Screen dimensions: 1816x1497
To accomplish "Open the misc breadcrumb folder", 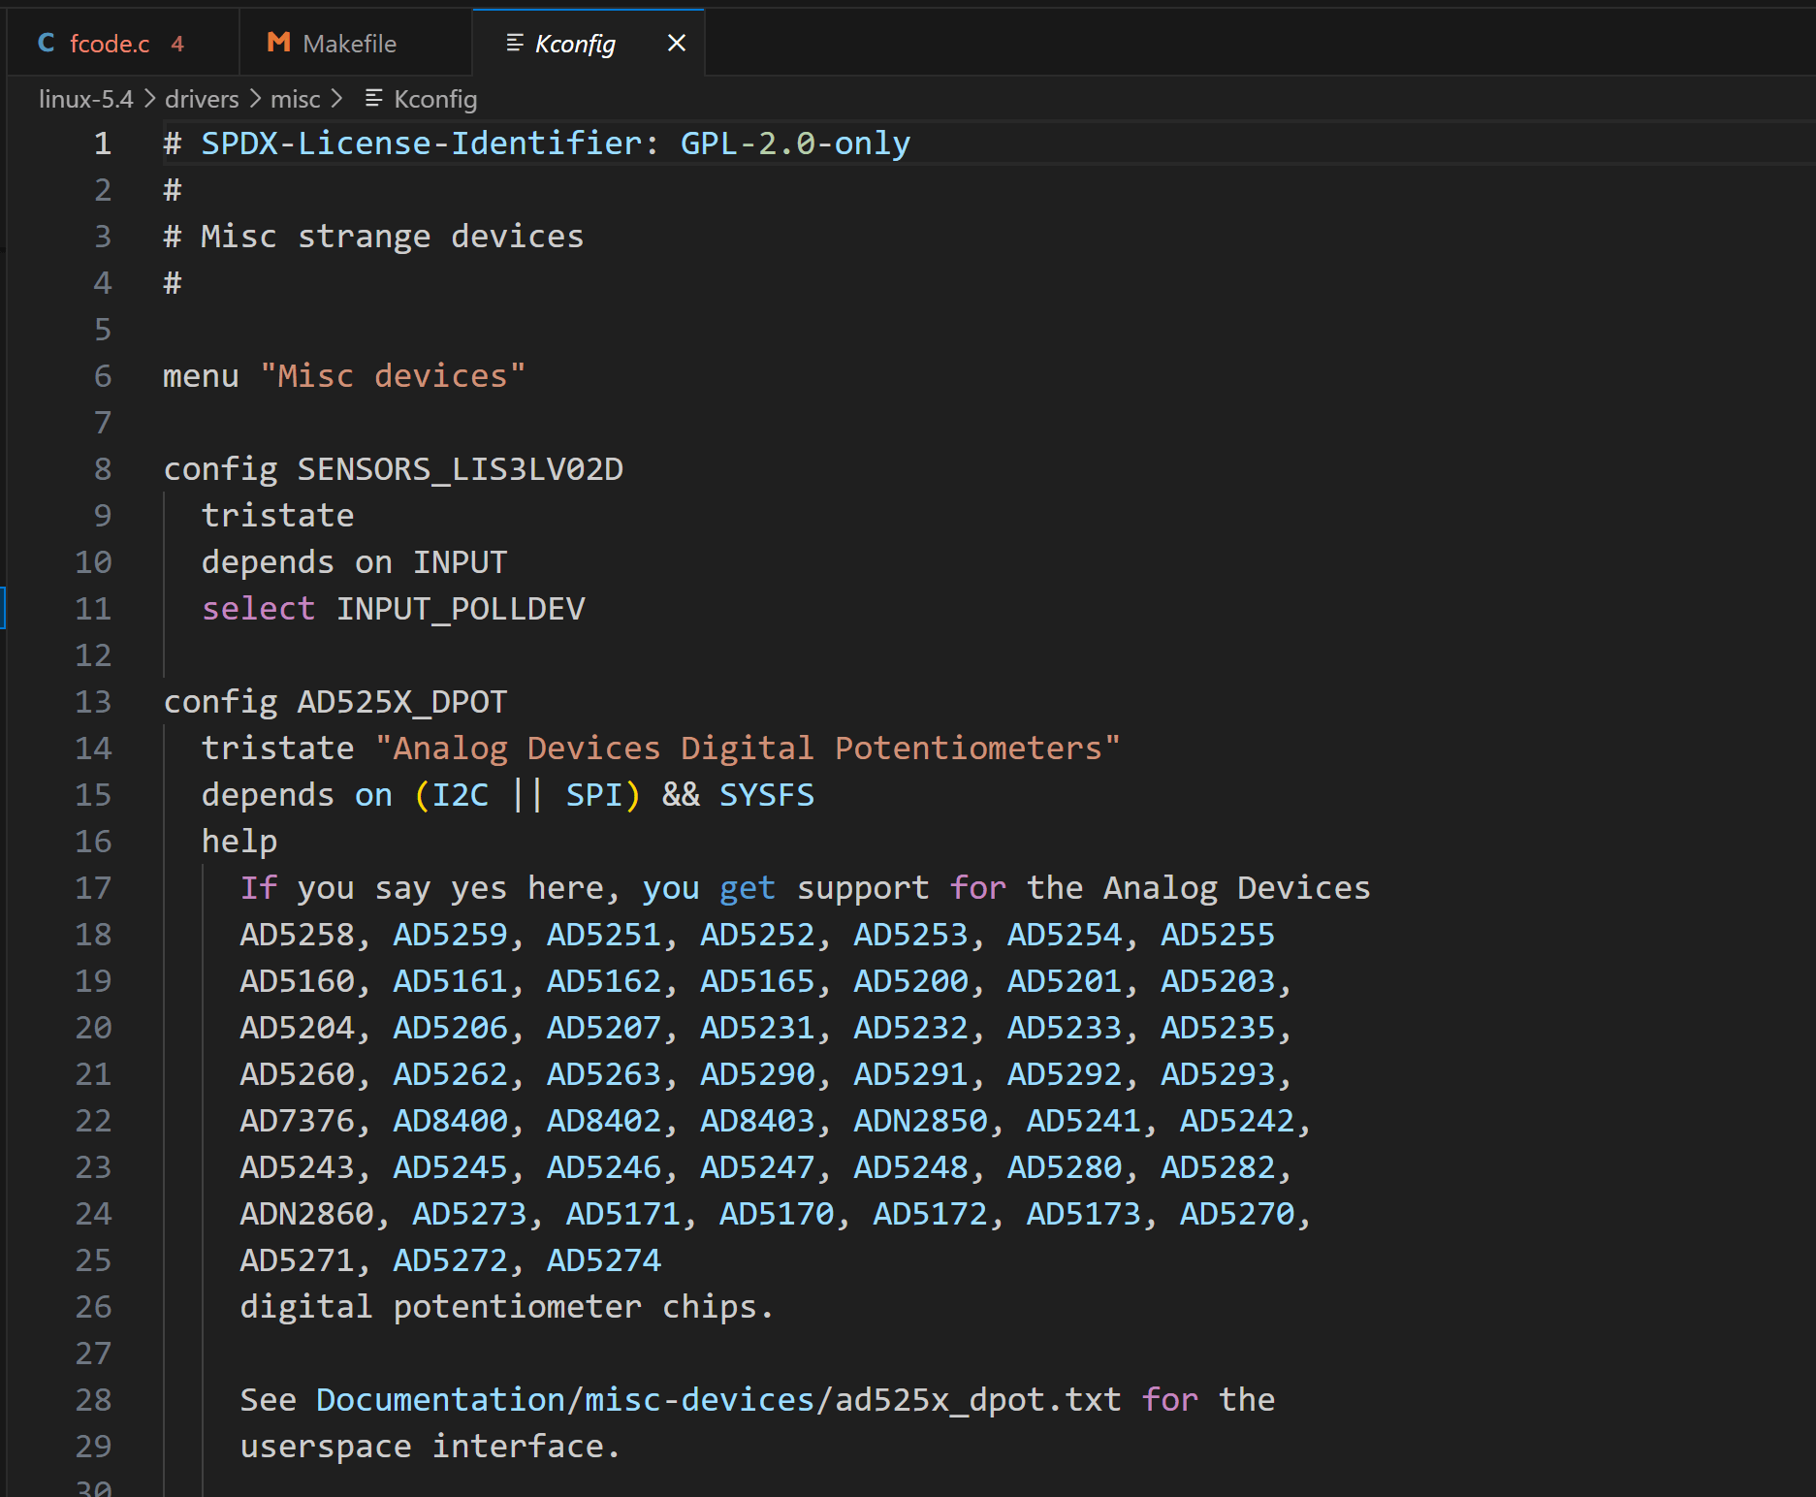I will tap(295, 99).
